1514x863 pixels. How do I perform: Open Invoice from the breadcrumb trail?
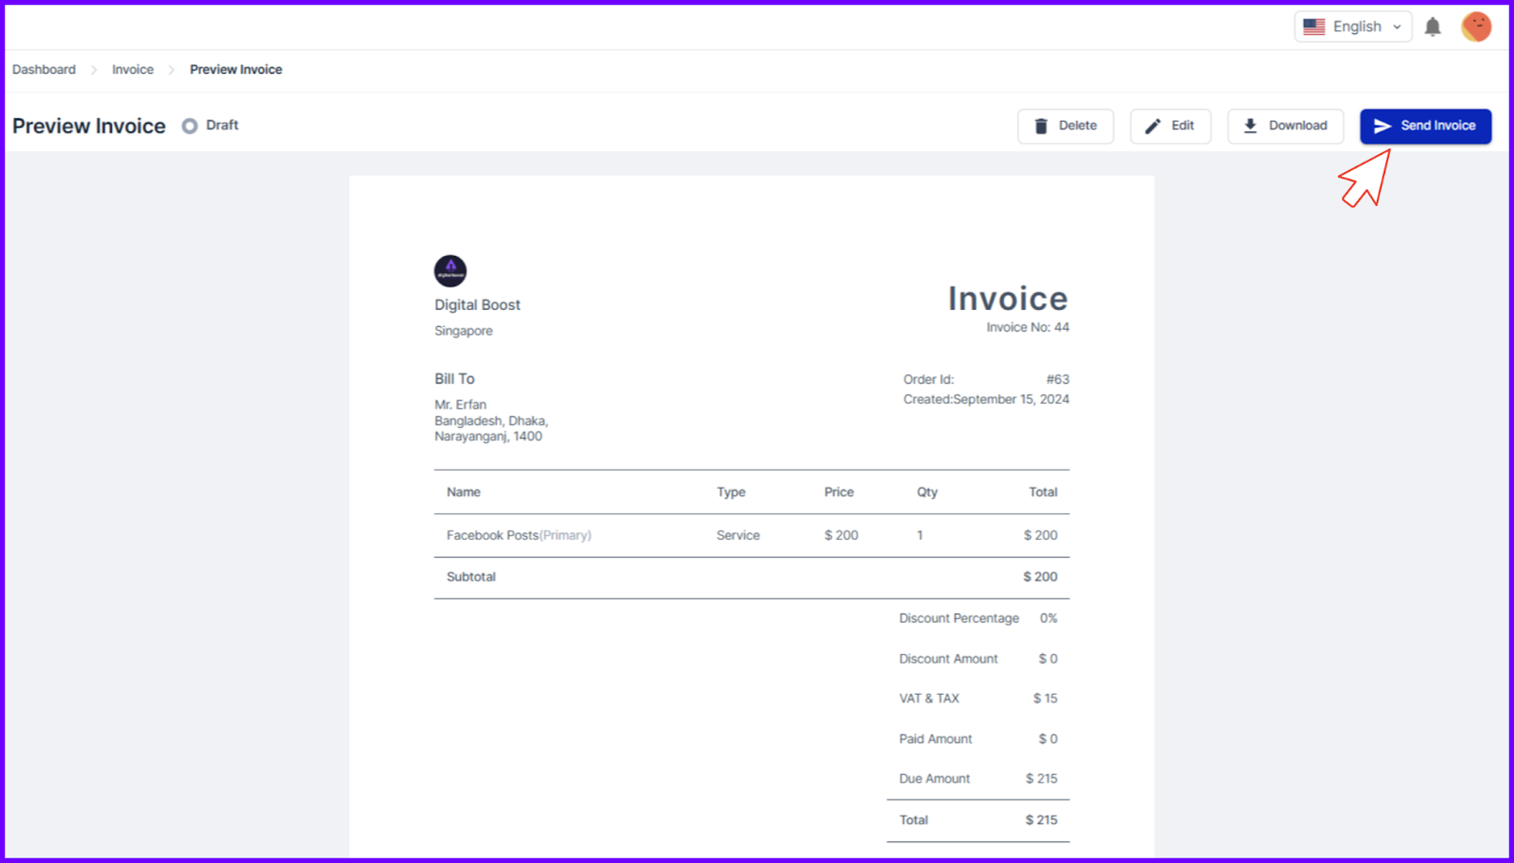(132, 69)
